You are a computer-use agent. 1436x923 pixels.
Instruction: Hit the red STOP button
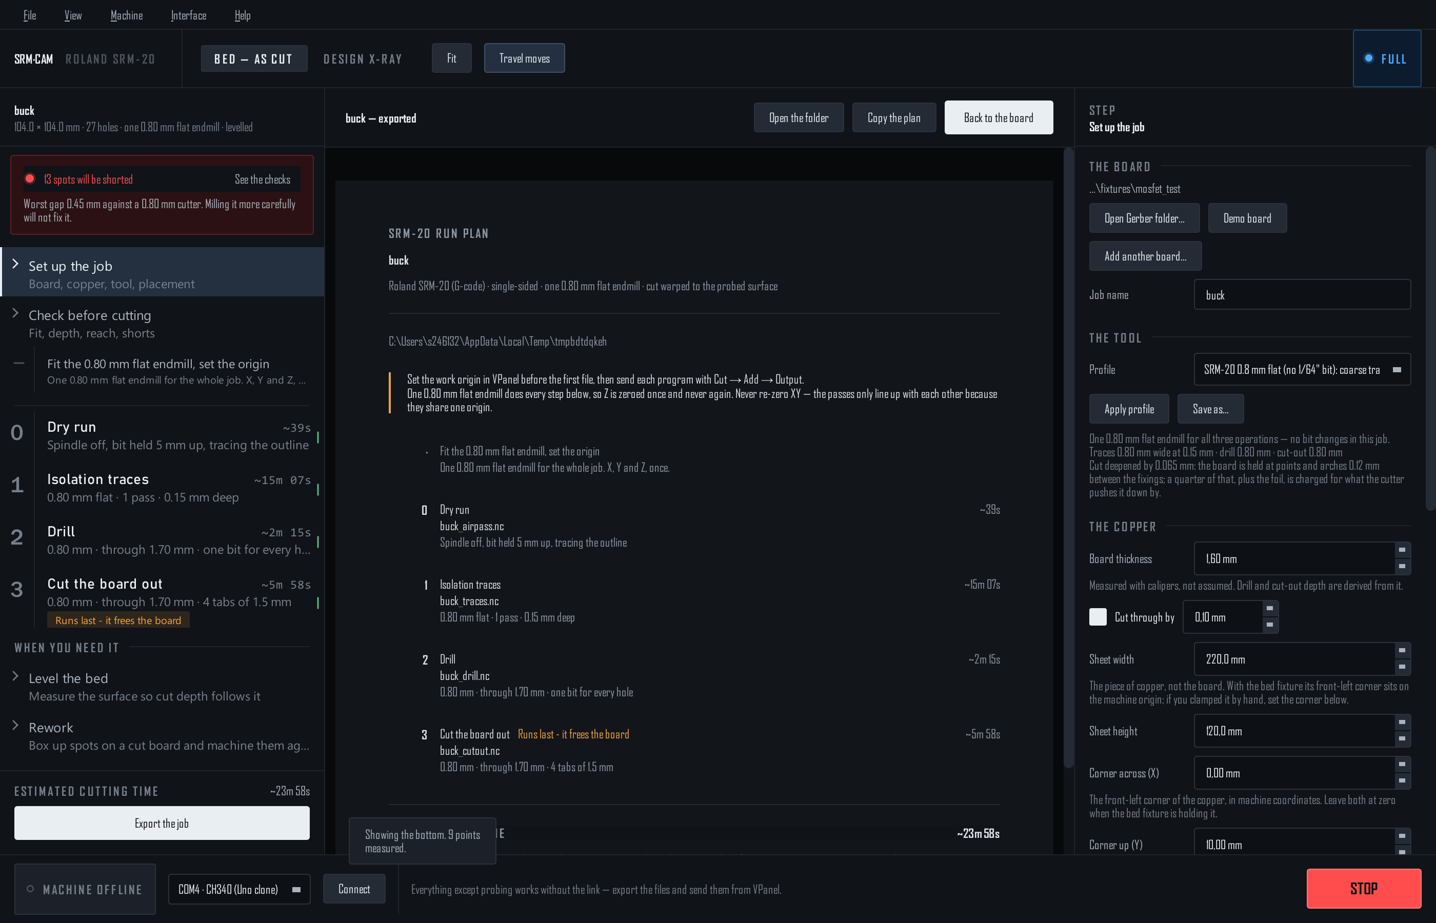point(1364,889)
